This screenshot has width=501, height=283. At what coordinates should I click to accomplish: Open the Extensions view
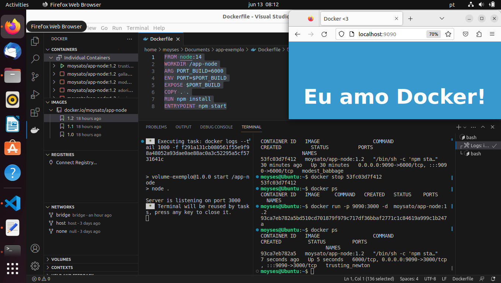[x=35, y=112]
